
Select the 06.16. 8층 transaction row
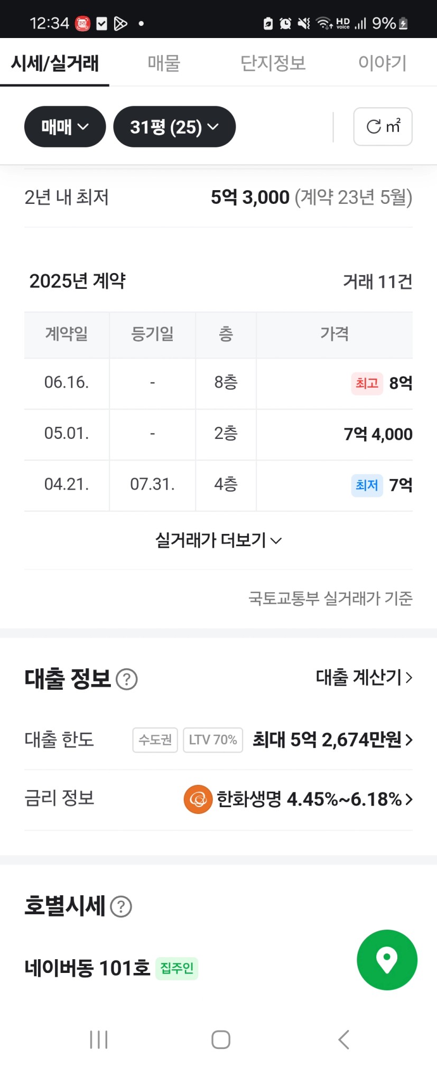pyautogui.click(x=218, y=383)
